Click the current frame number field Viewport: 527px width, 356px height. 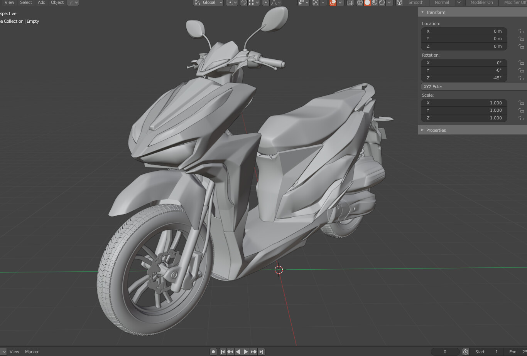445,352
